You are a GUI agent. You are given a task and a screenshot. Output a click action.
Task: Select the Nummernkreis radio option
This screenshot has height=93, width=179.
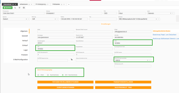[x=48, y=75]
